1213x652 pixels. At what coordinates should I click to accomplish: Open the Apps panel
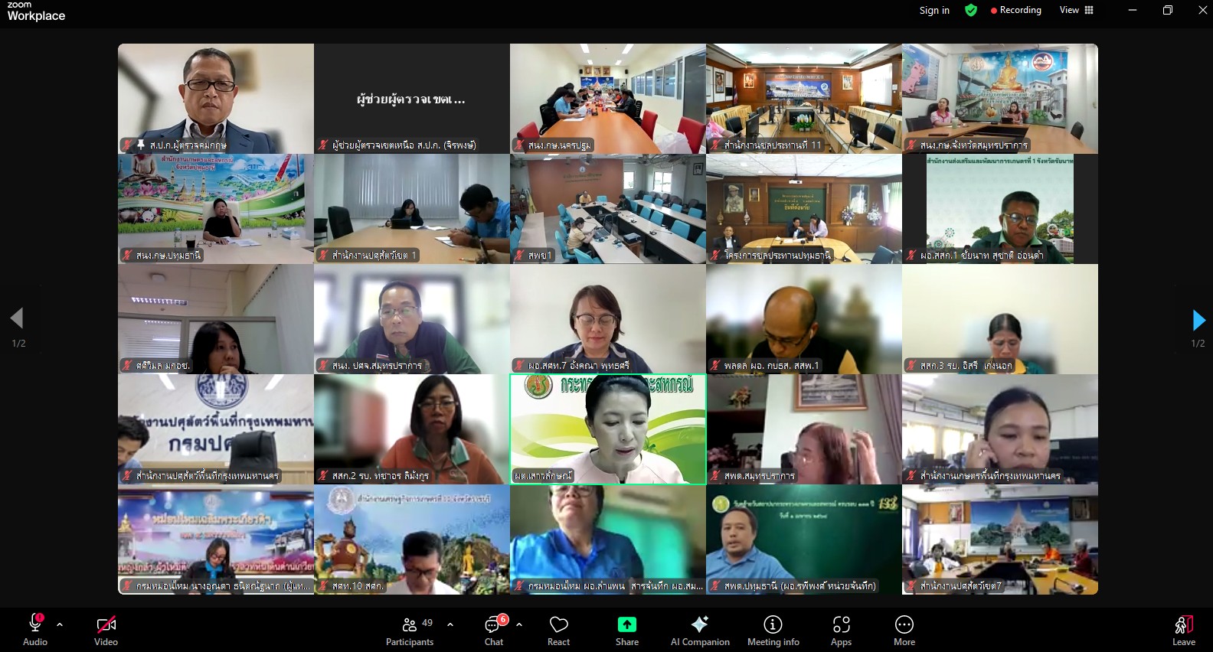click(842, 630)
